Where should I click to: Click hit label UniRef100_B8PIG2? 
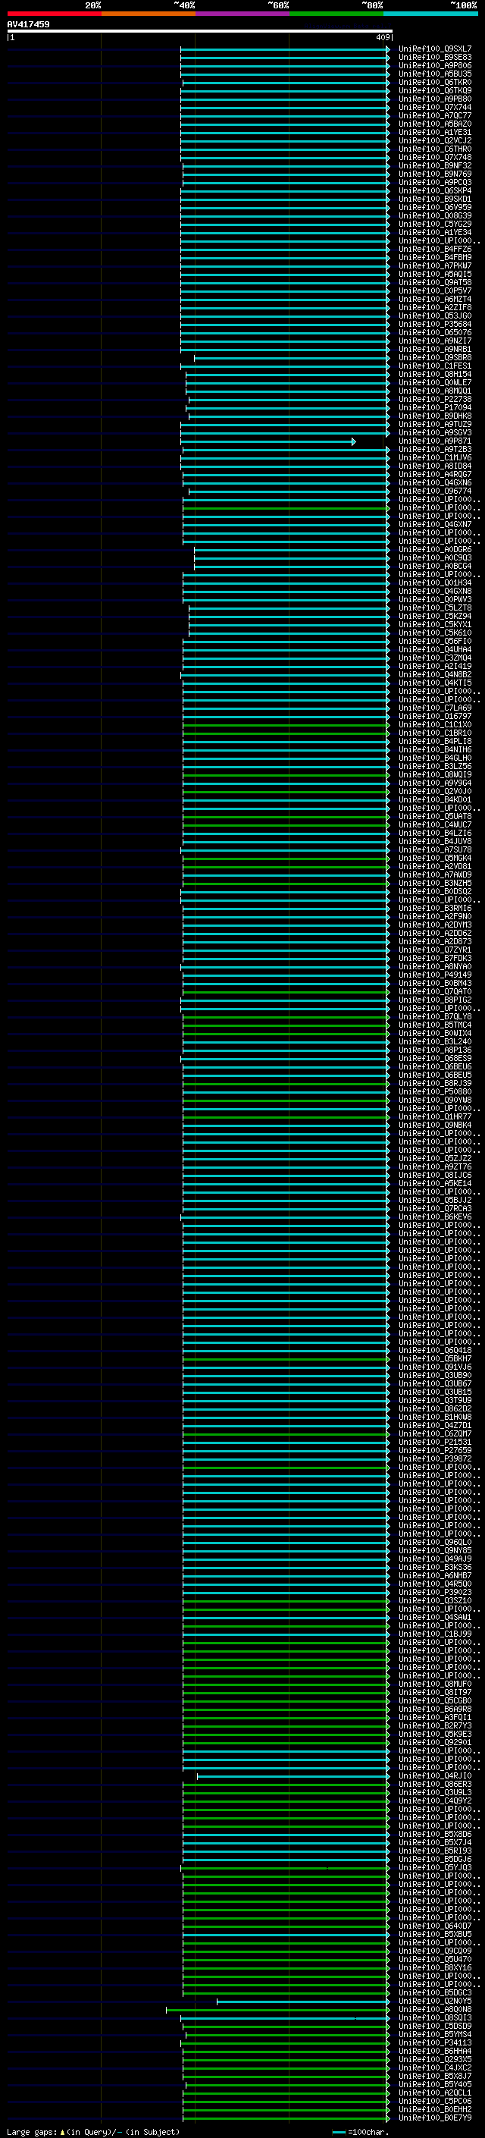(x=435, y=1000)
